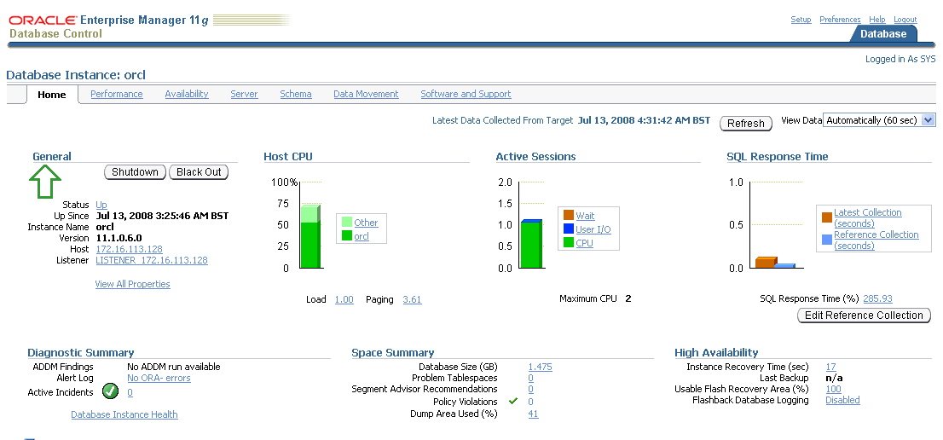Open Database Instance Health link
943x440 pixels.
[124, 414]
